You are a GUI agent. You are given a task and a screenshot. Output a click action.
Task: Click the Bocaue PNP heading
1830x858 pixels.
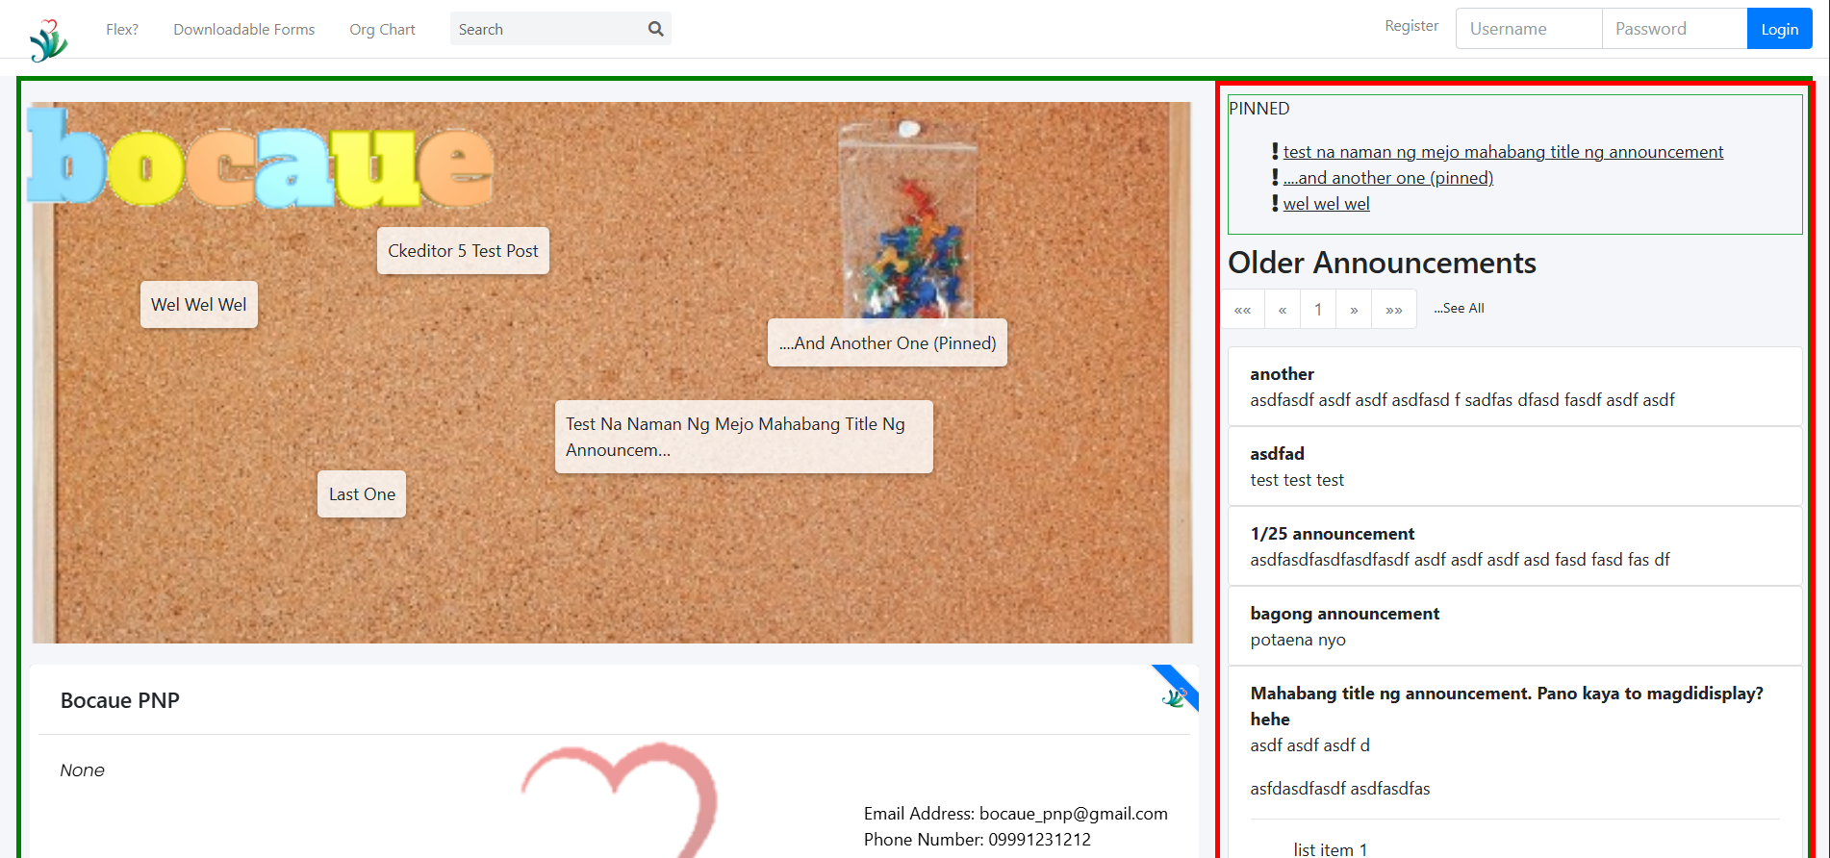click(x=120, y=700)
